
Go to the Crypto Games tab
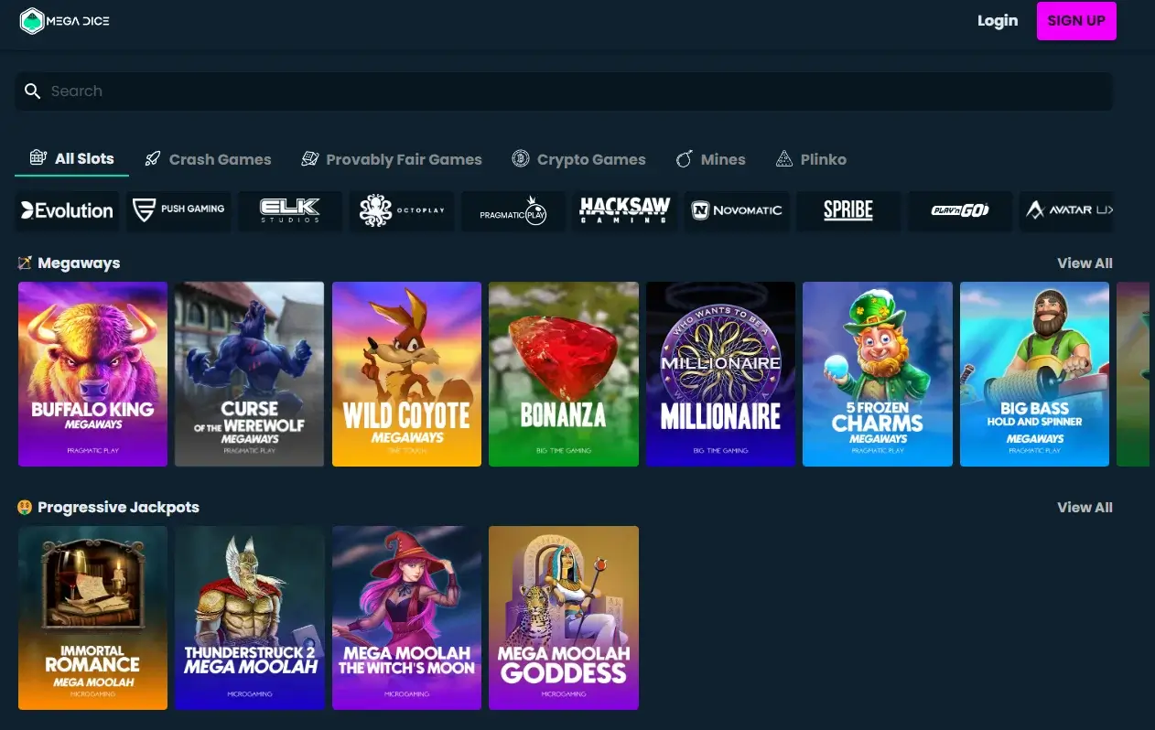(x=578, y=159)
